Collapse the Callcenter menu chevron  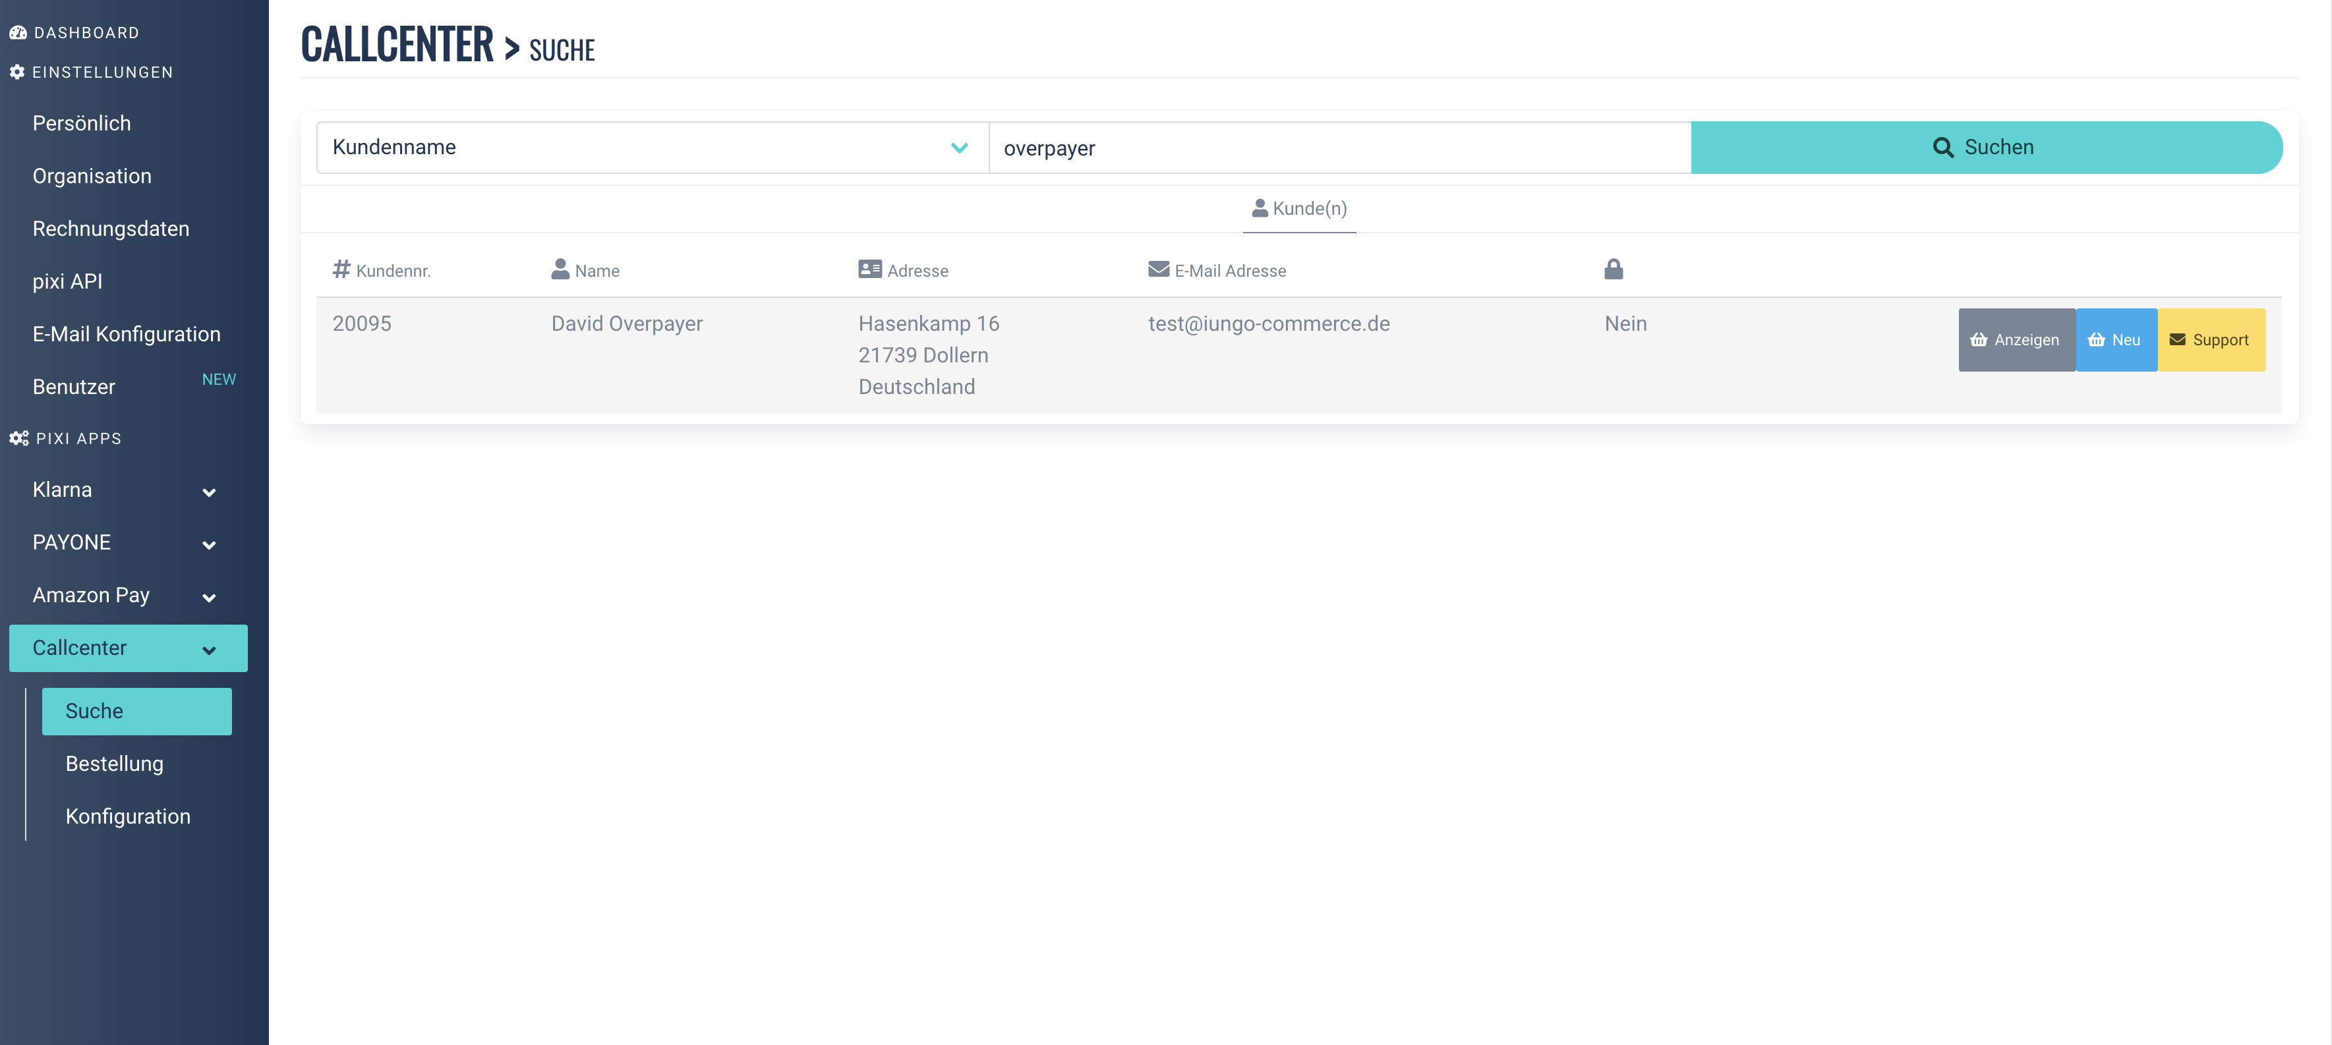(x=209, y=650)
